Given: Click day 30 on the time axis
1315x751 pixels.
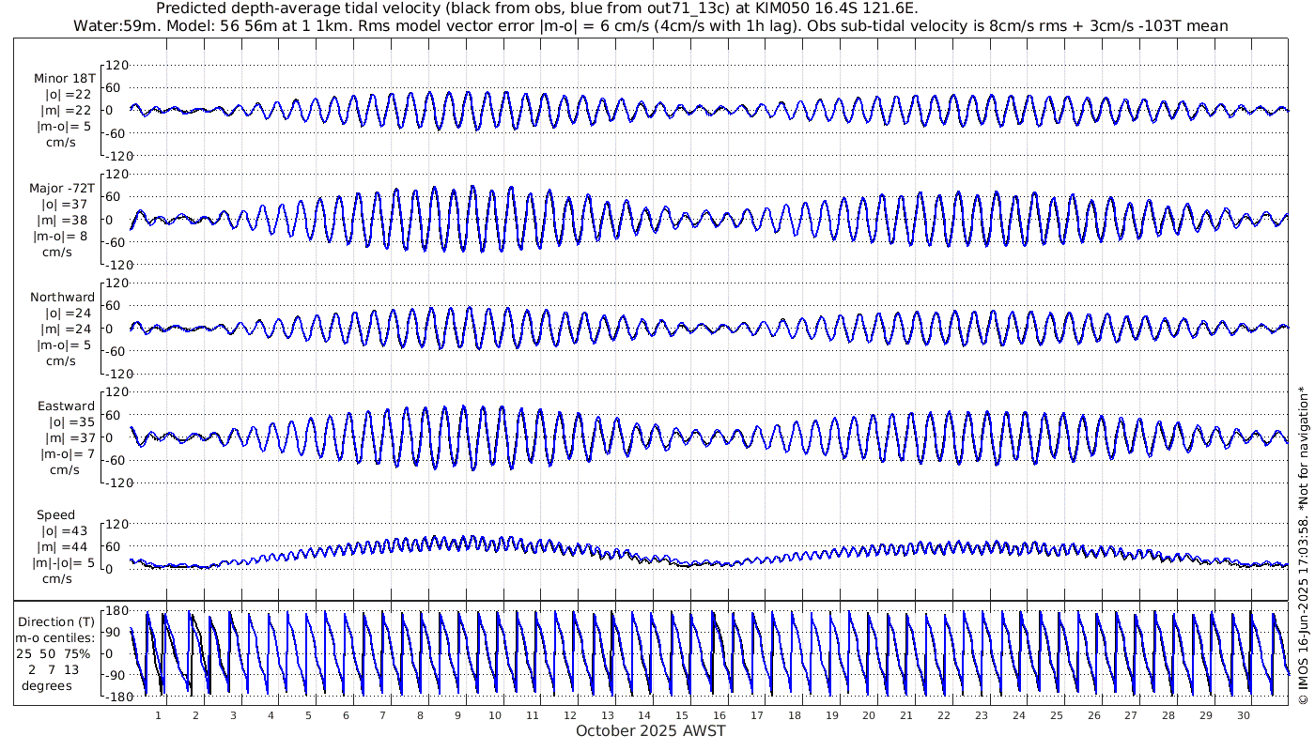Looking at the screenshot, I should pyautogui.click(x=1243, y=715).
